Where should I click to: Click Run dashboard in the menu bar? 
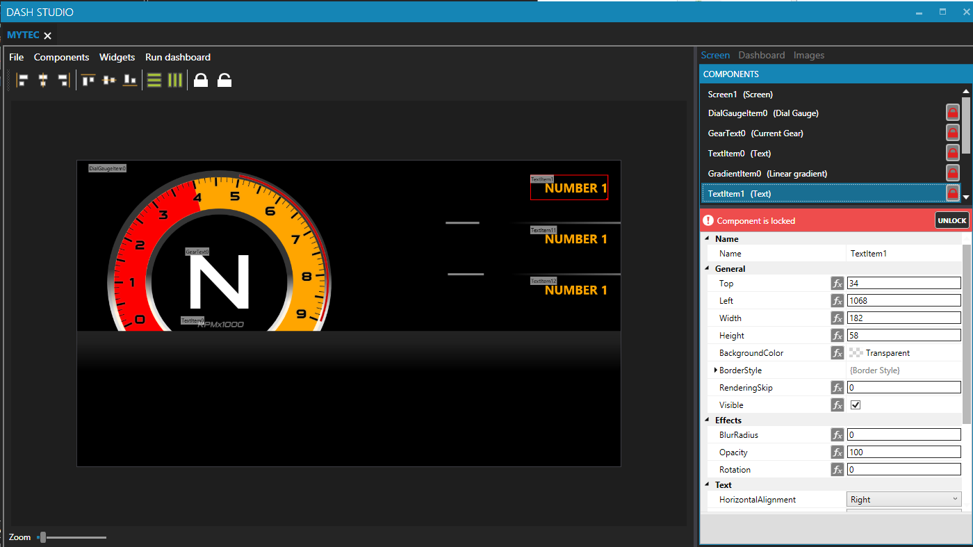coord(178,57)
